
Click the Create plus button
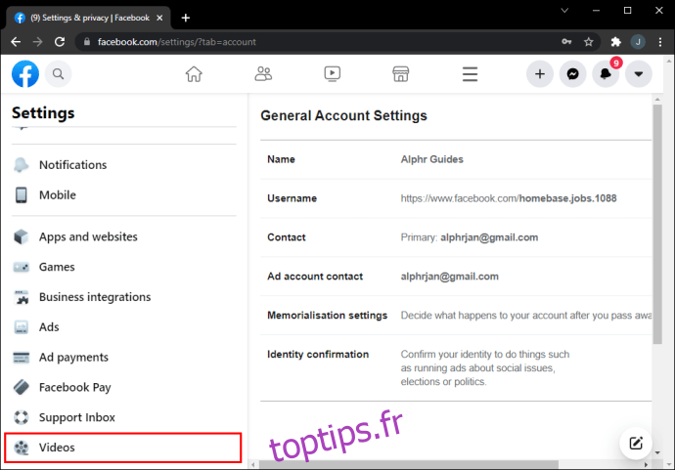click(540, 74)
